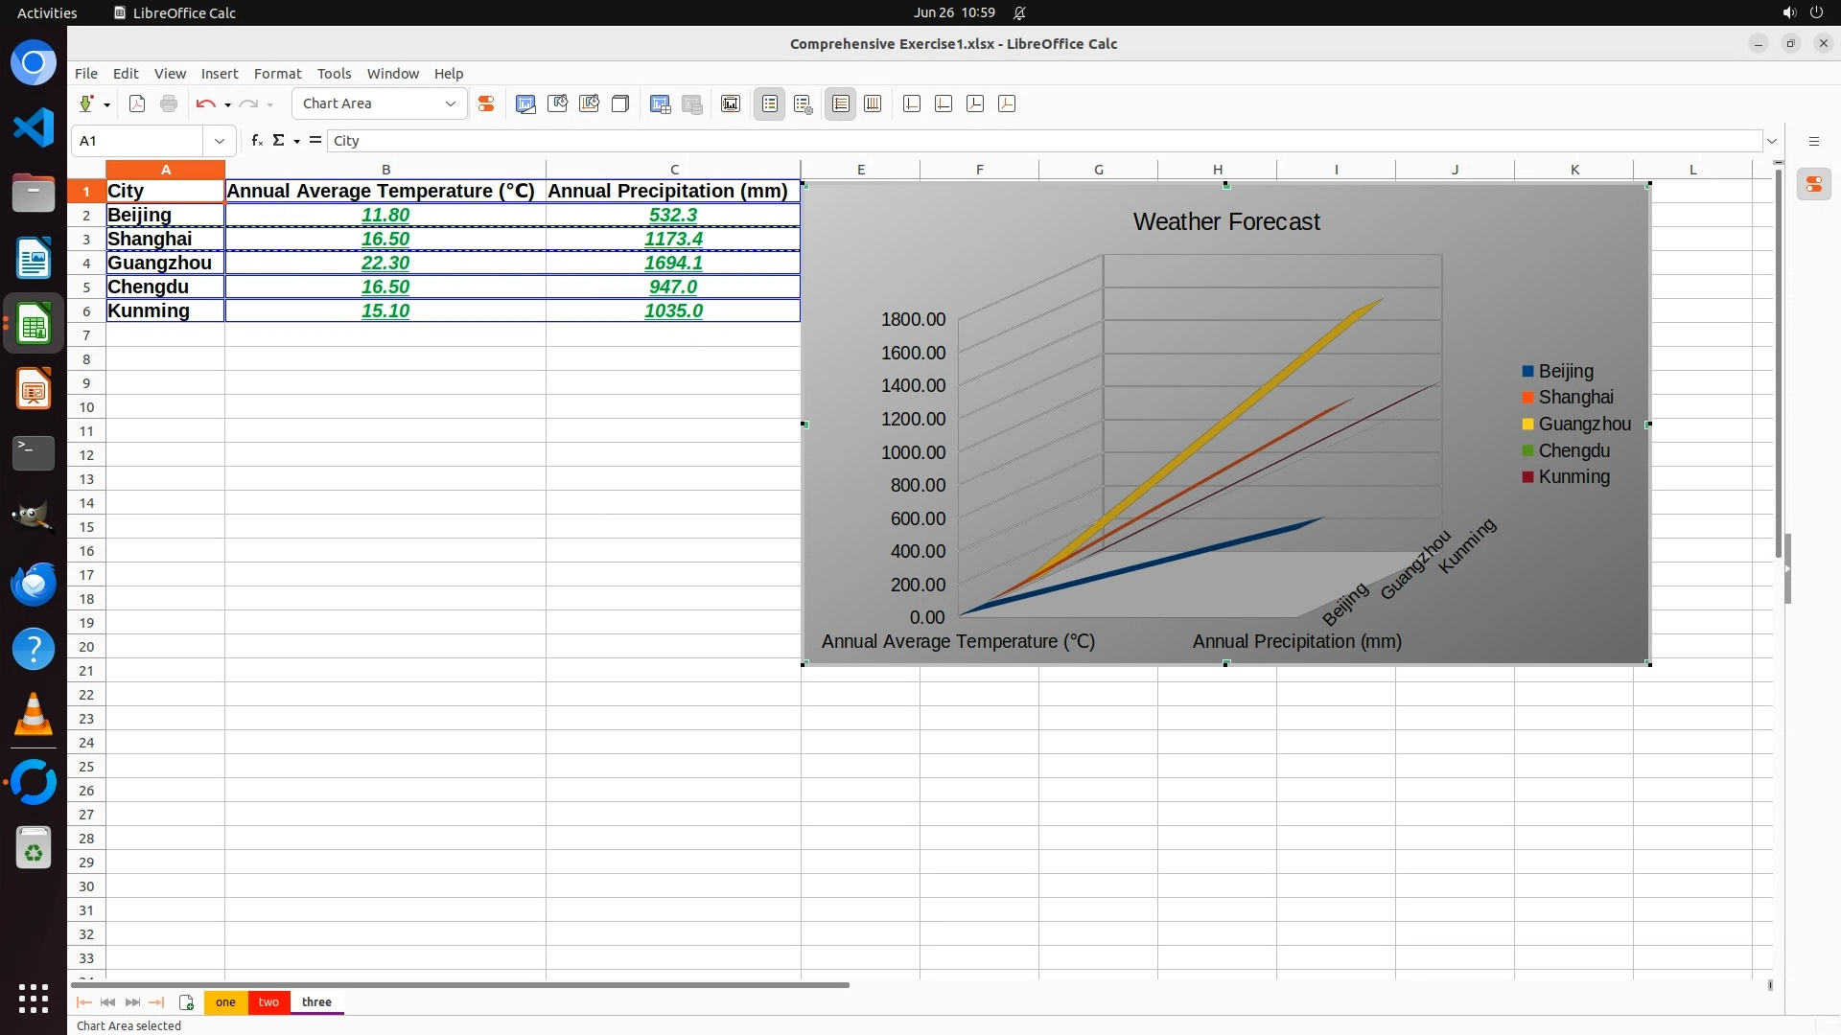Expand the Chart Area element dropdown

(x=451, y=103)
